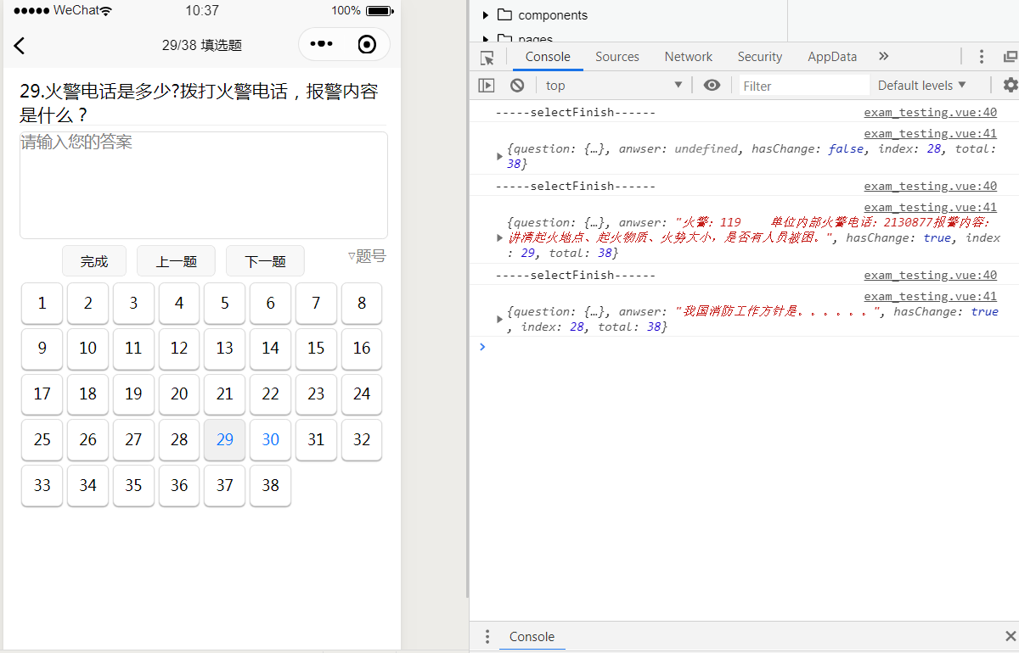Open second exam_testing.vue:41 source link

click(930, 208)
